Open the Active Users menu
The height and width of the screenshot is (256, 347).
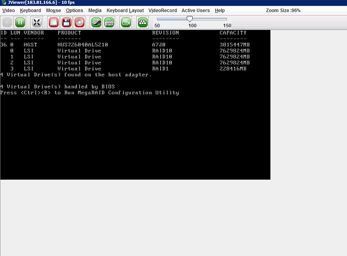[195, 11]
